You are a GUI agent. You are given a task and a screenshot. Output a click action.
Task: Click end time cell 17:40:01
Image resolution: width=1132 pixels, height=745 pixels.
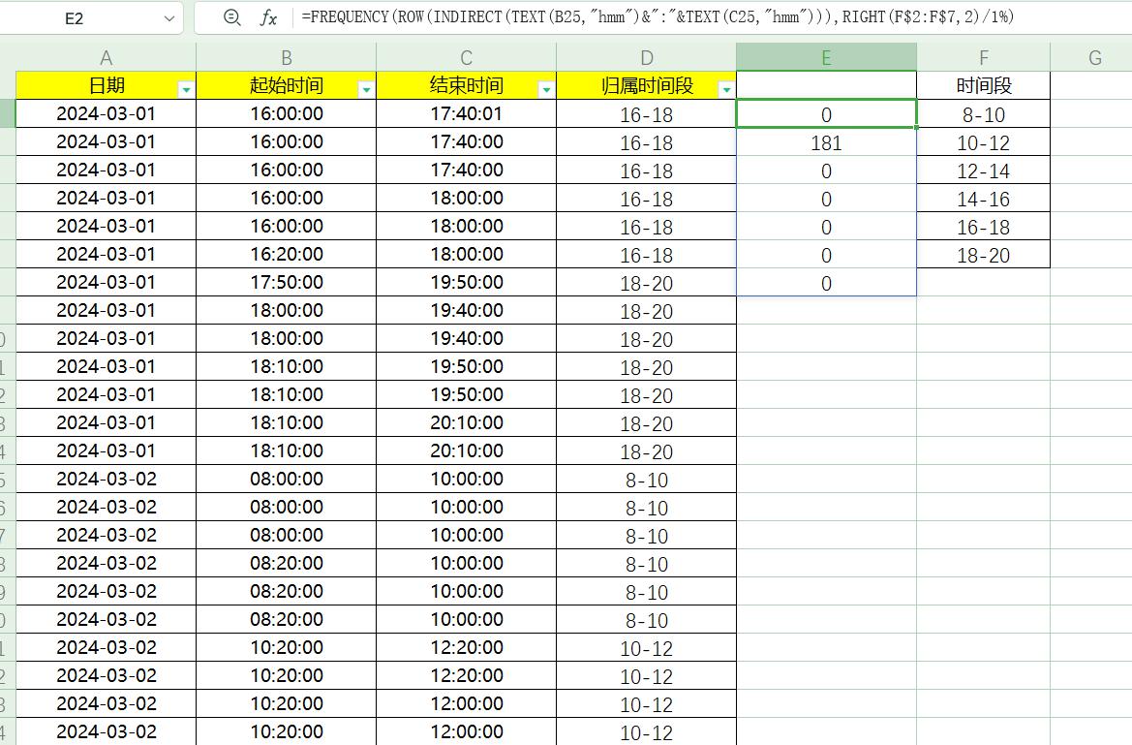pyautogui.click(x=467, y=113)
